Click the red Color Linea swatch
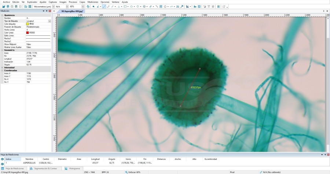Image resolution: width=330 pixels, height=174 pixels. (27, 32)
